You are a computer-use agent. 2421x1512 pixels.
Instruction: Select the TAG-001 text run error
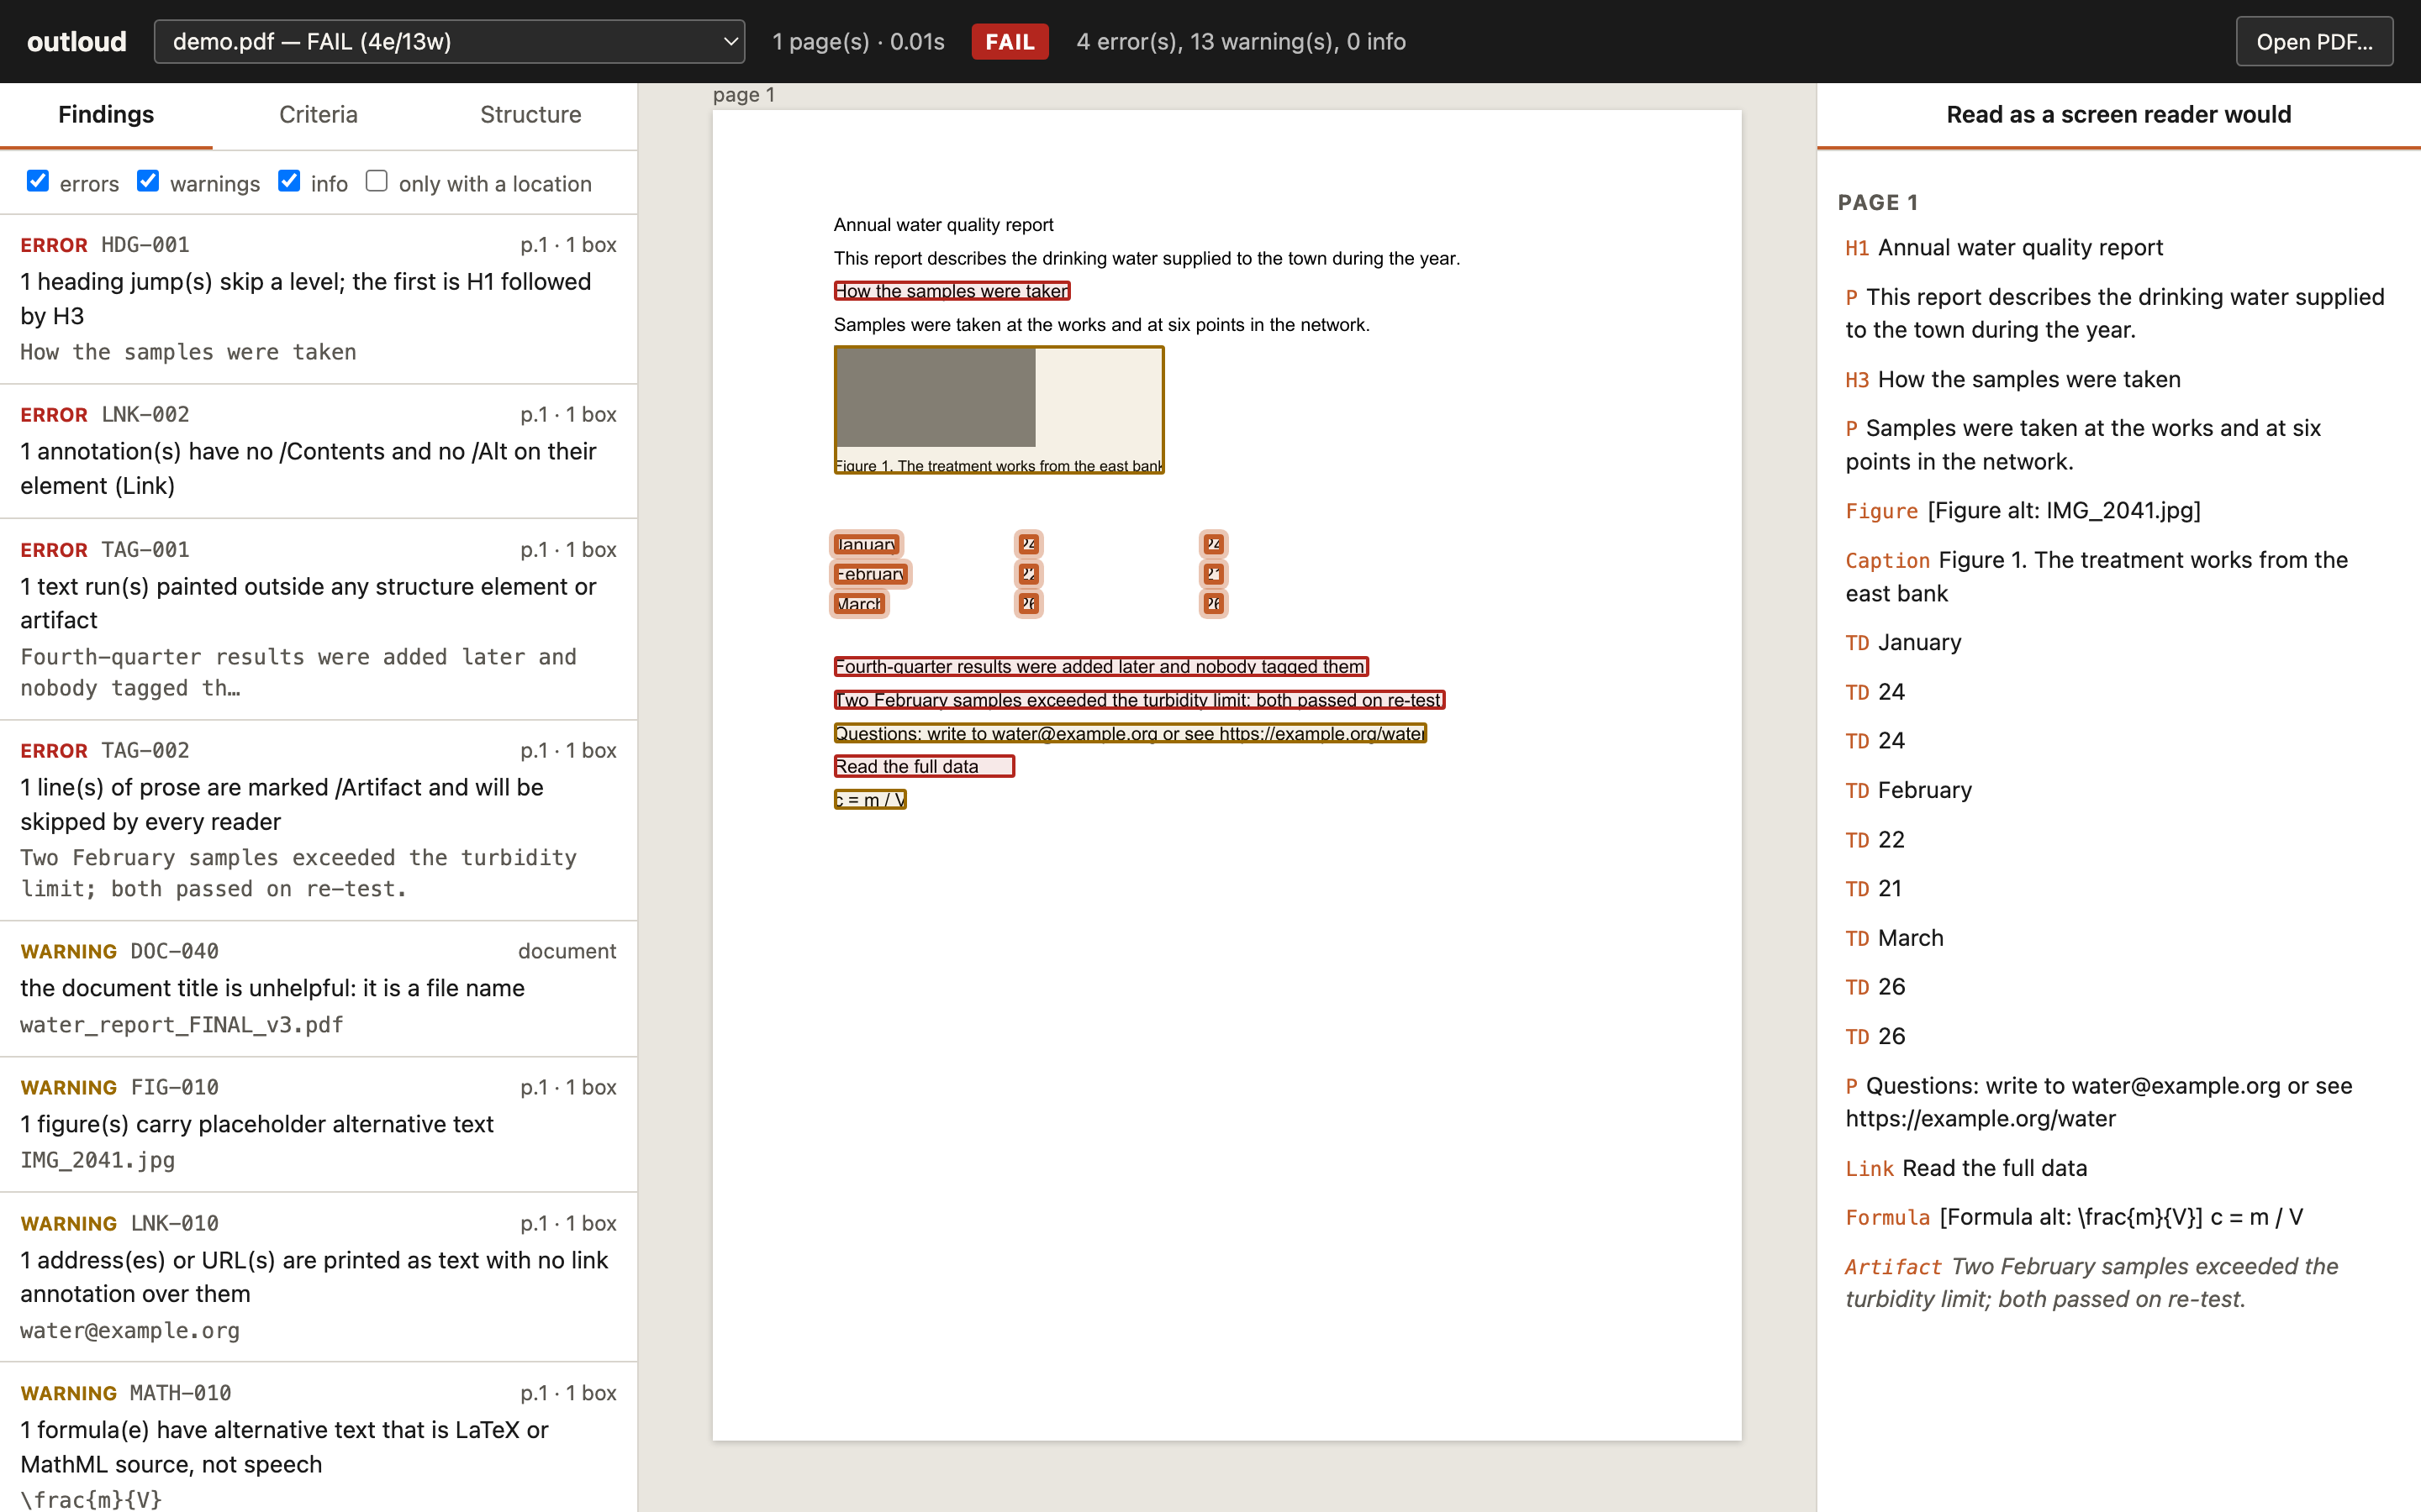(x=318, y=619)
